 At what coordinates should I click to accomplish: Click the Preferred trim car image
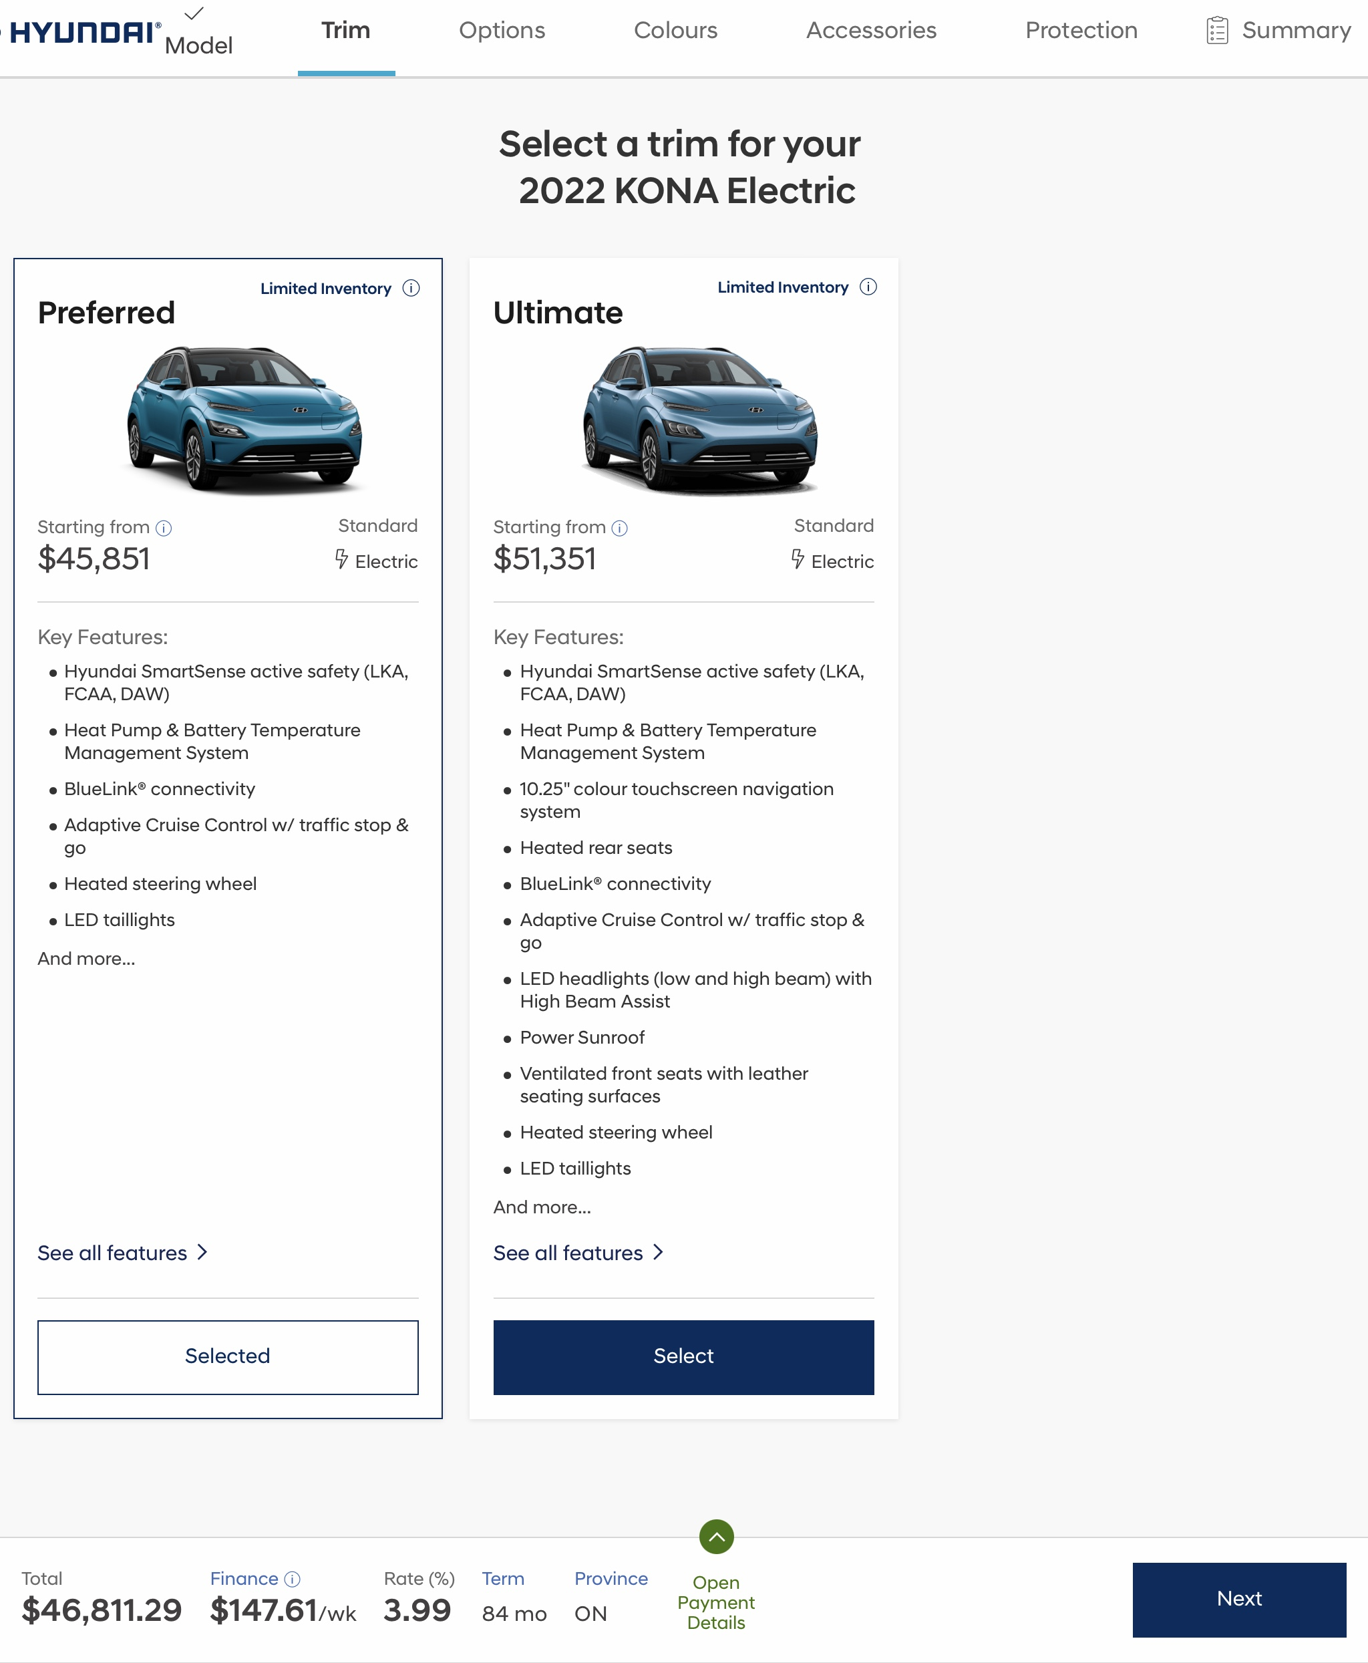click(244, 420)
